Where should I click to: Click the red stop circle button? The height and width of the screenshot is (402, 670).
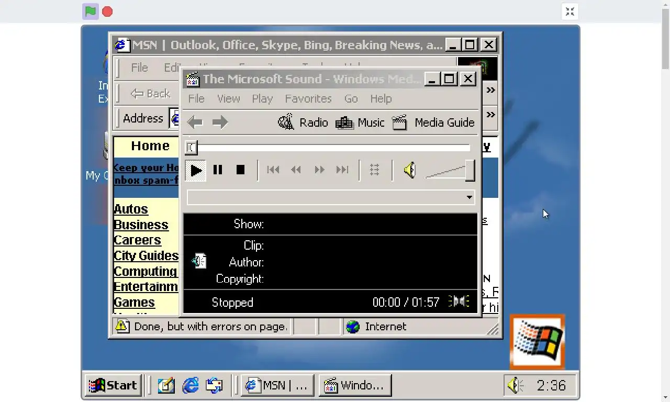point(107,12)
